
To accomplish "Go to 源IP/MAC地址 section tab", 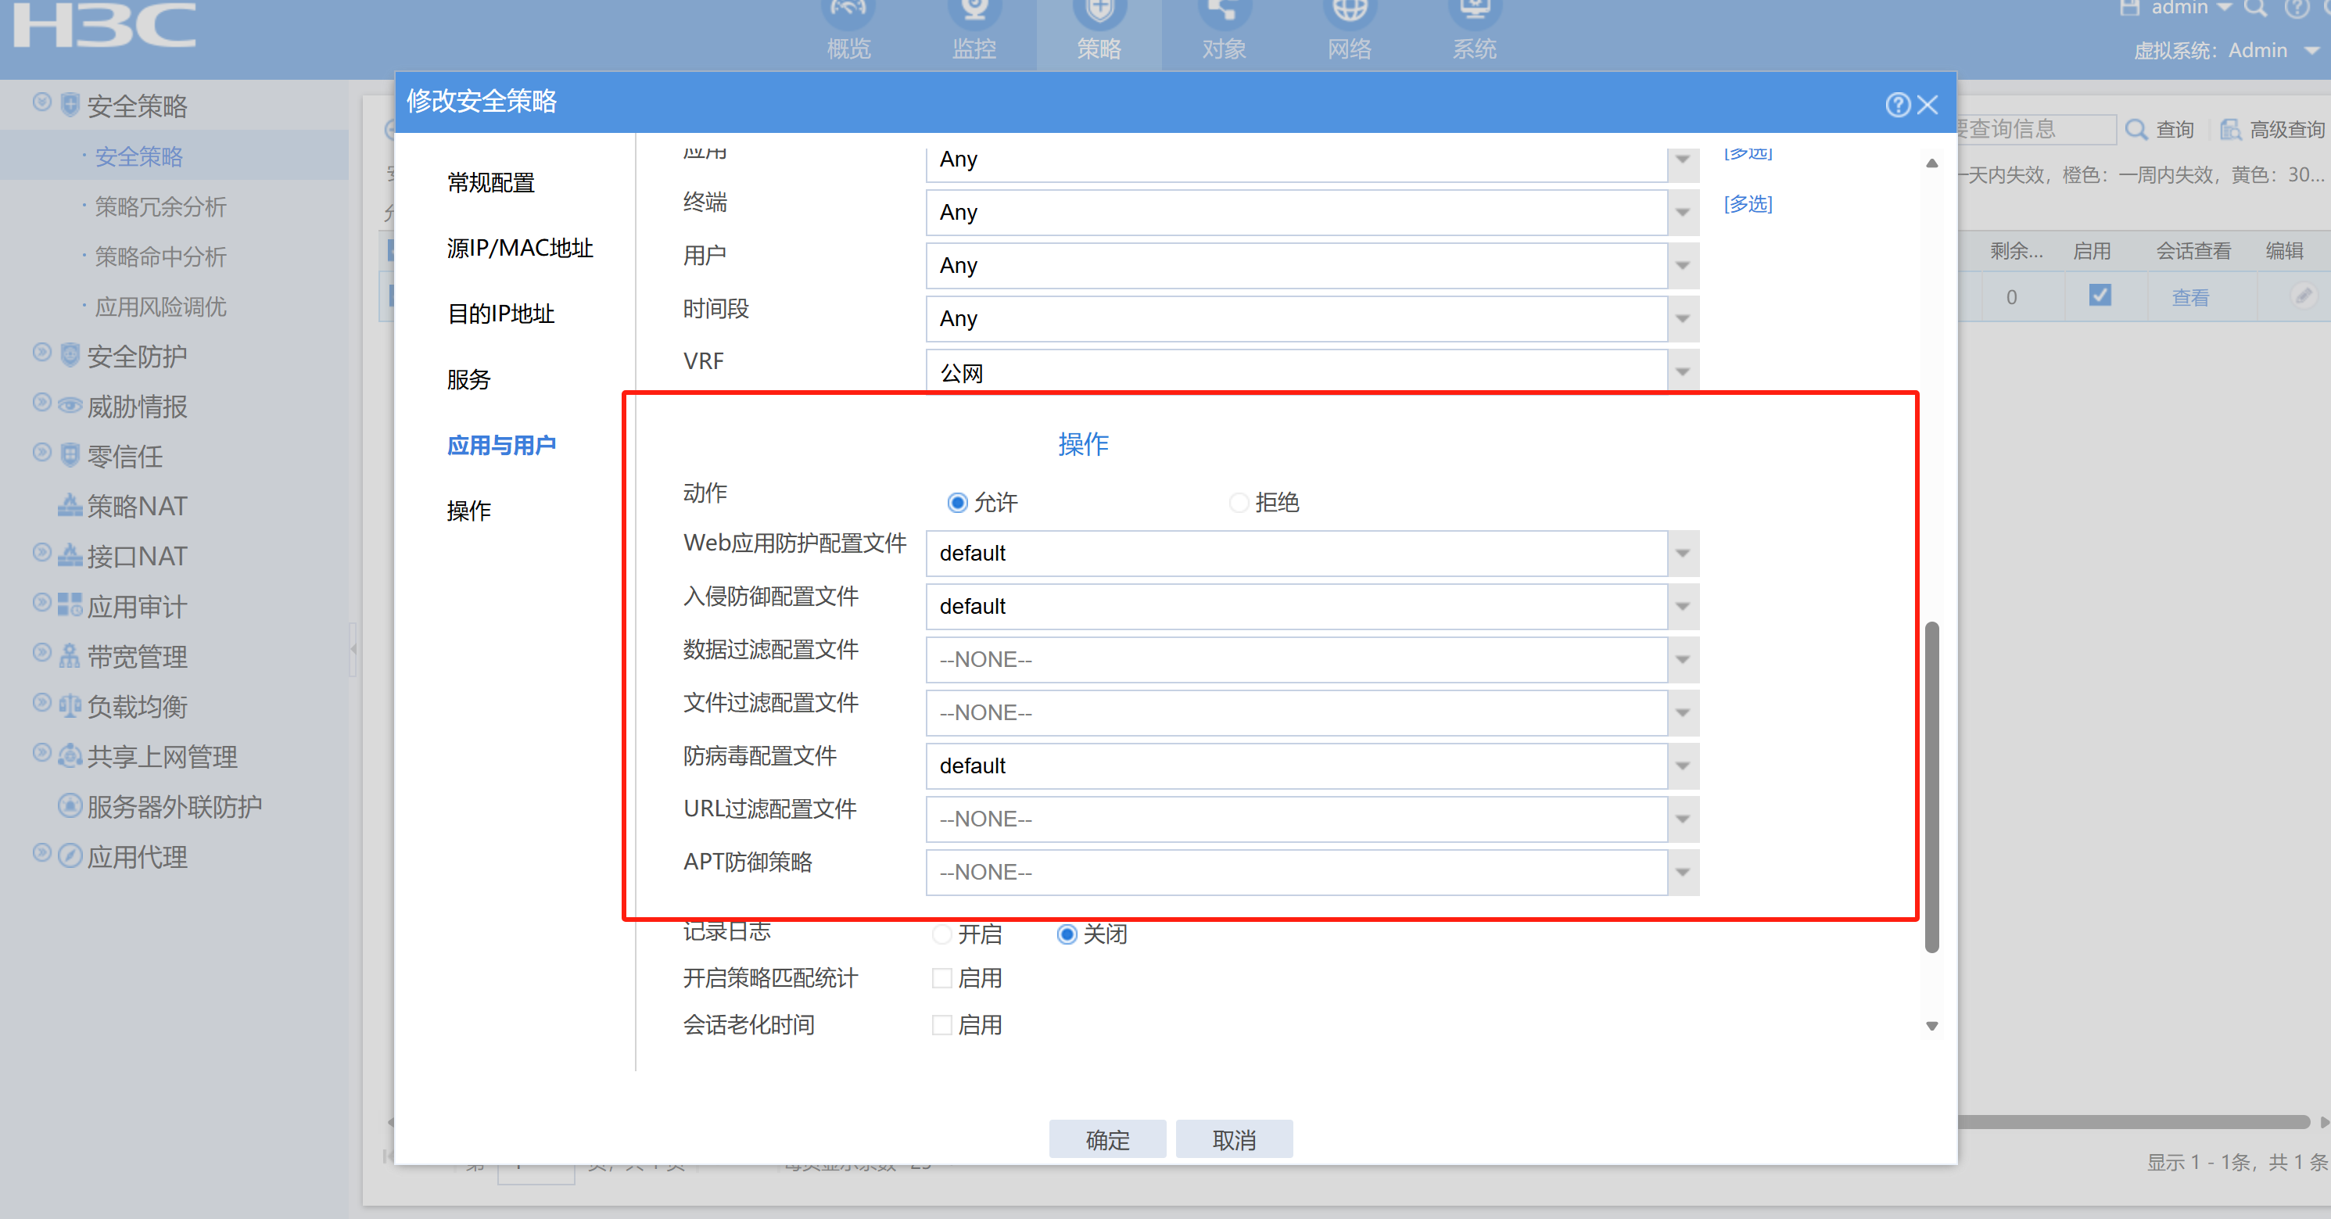I will click(x=519, y=248).
